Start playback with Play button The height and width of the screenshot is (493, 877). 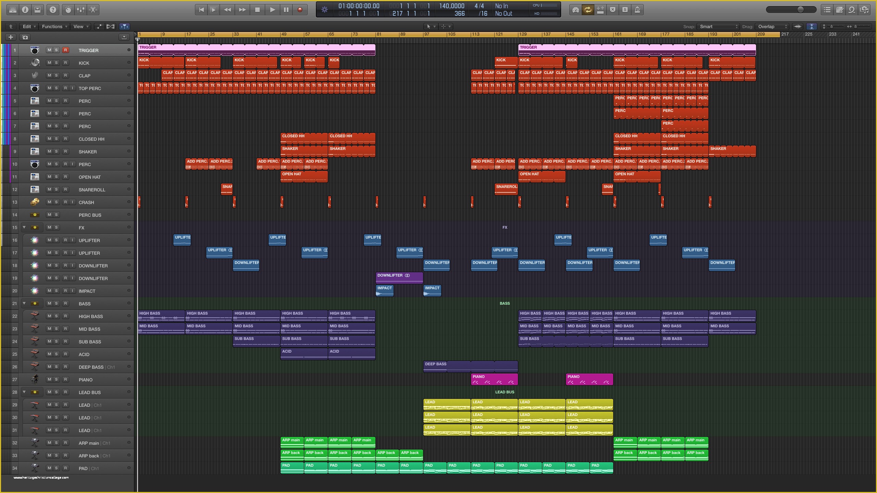tap(272, 10)
